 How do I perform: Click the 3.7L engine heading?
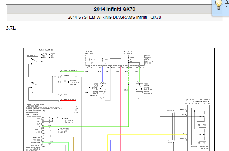click(11, 28)
